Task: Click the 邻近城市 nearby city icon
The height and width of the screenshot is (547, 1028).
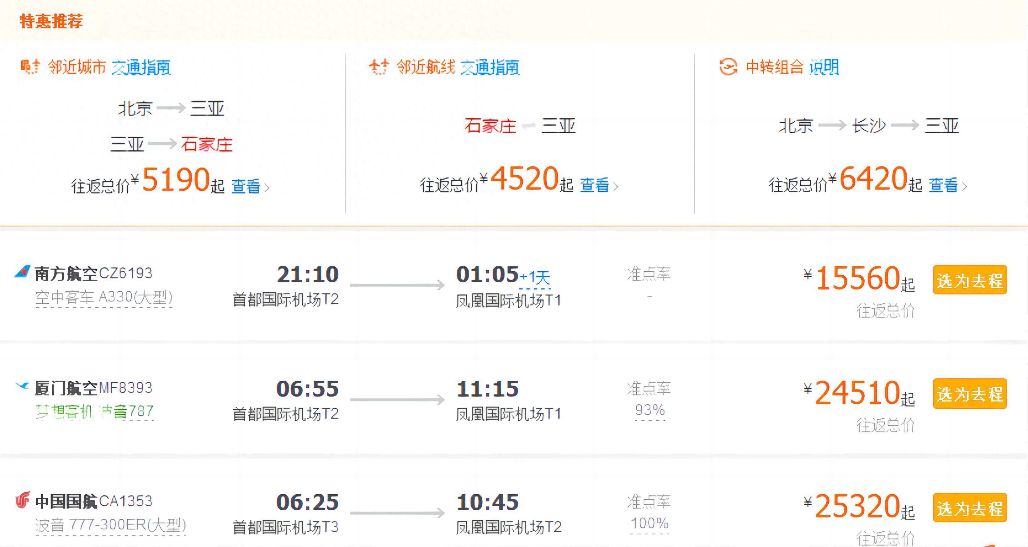Action: click(30, 67)
